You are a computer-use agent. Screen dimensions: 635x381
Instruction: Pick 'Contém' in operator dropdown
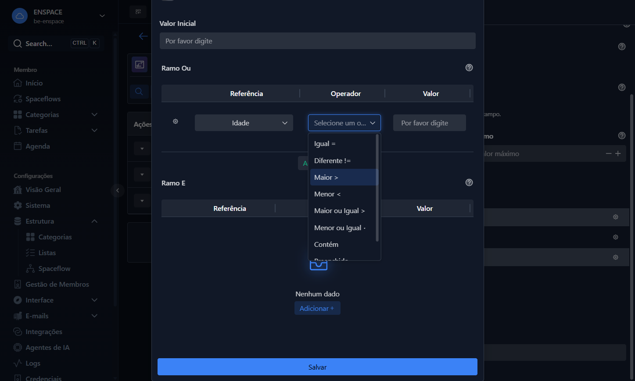coord(343,244)
